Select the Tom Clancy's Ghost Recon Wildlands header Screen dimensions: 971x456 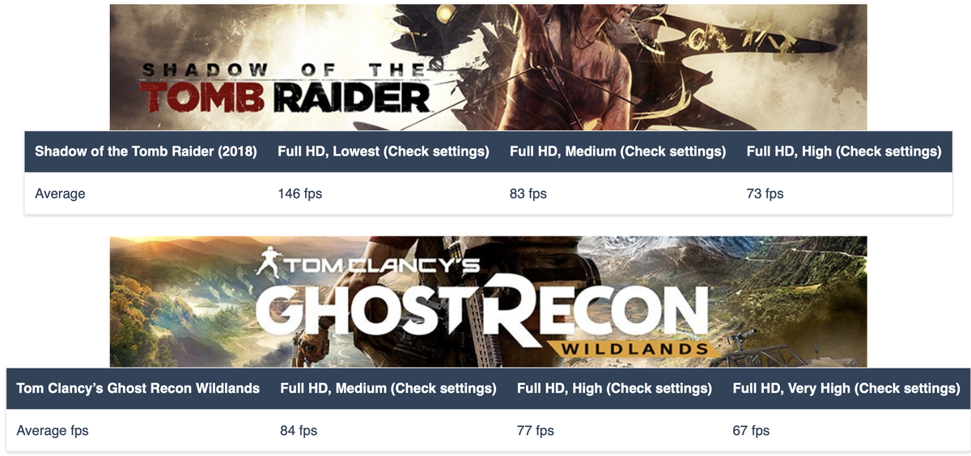pos(138,389)
